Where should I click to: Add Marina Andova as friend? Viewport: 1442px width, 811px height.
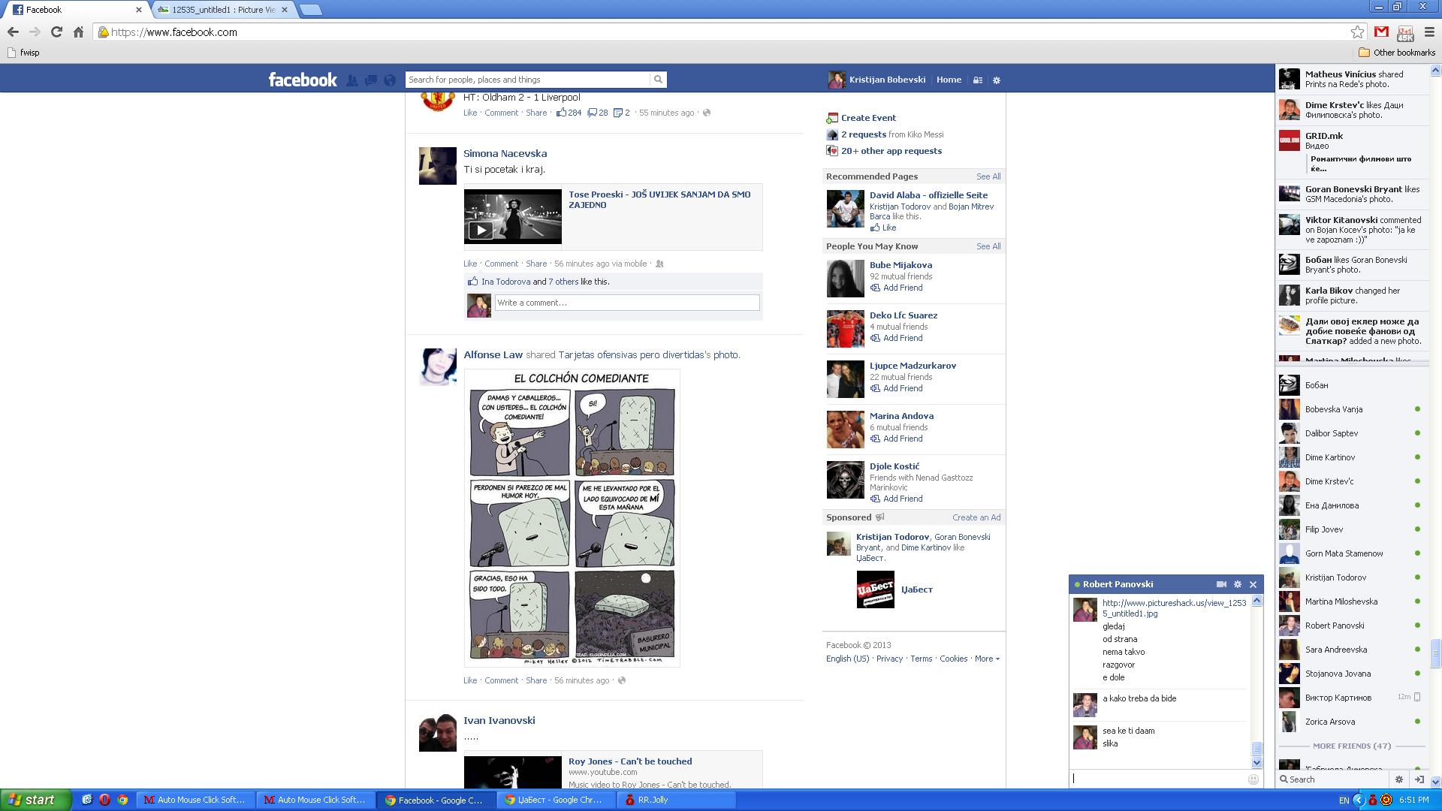tap(903, 439)
